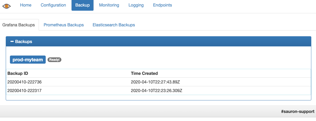Switch to the Prometheus Backups tab
Screen dimensions: 316x121
[64, 25]
